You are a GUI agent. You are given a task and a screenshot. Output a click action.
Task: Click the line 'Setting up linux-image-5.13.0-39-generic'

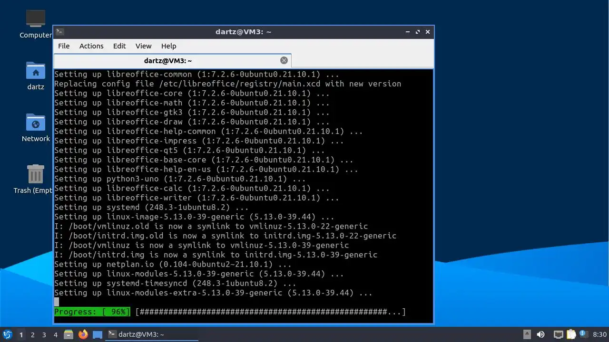click(x=194, y=217)
